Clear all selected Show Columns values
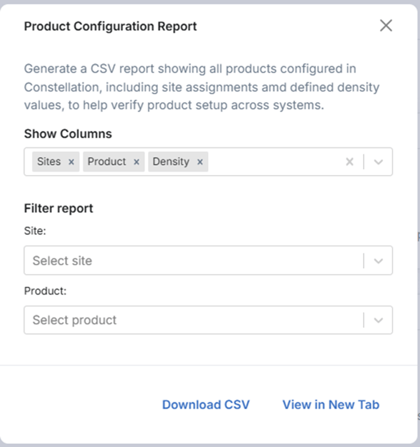The image size is (420, 447). click(350, 162)
